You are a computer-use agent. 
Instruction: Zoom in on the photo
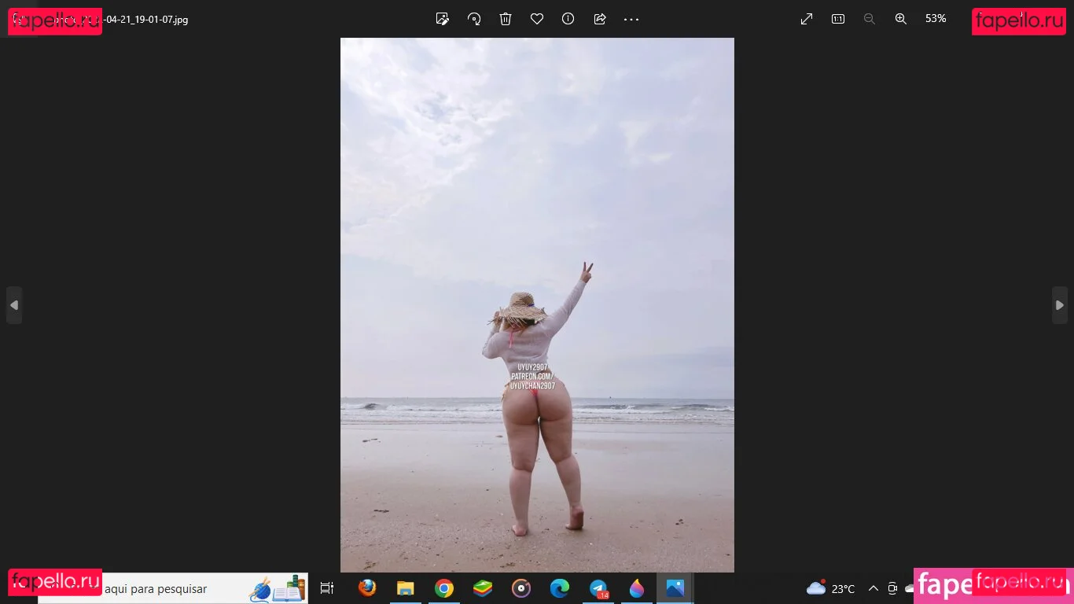click(901, 19)
